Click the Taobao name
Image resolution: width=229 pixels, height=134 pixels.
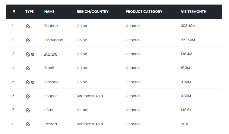coord(51,26)
